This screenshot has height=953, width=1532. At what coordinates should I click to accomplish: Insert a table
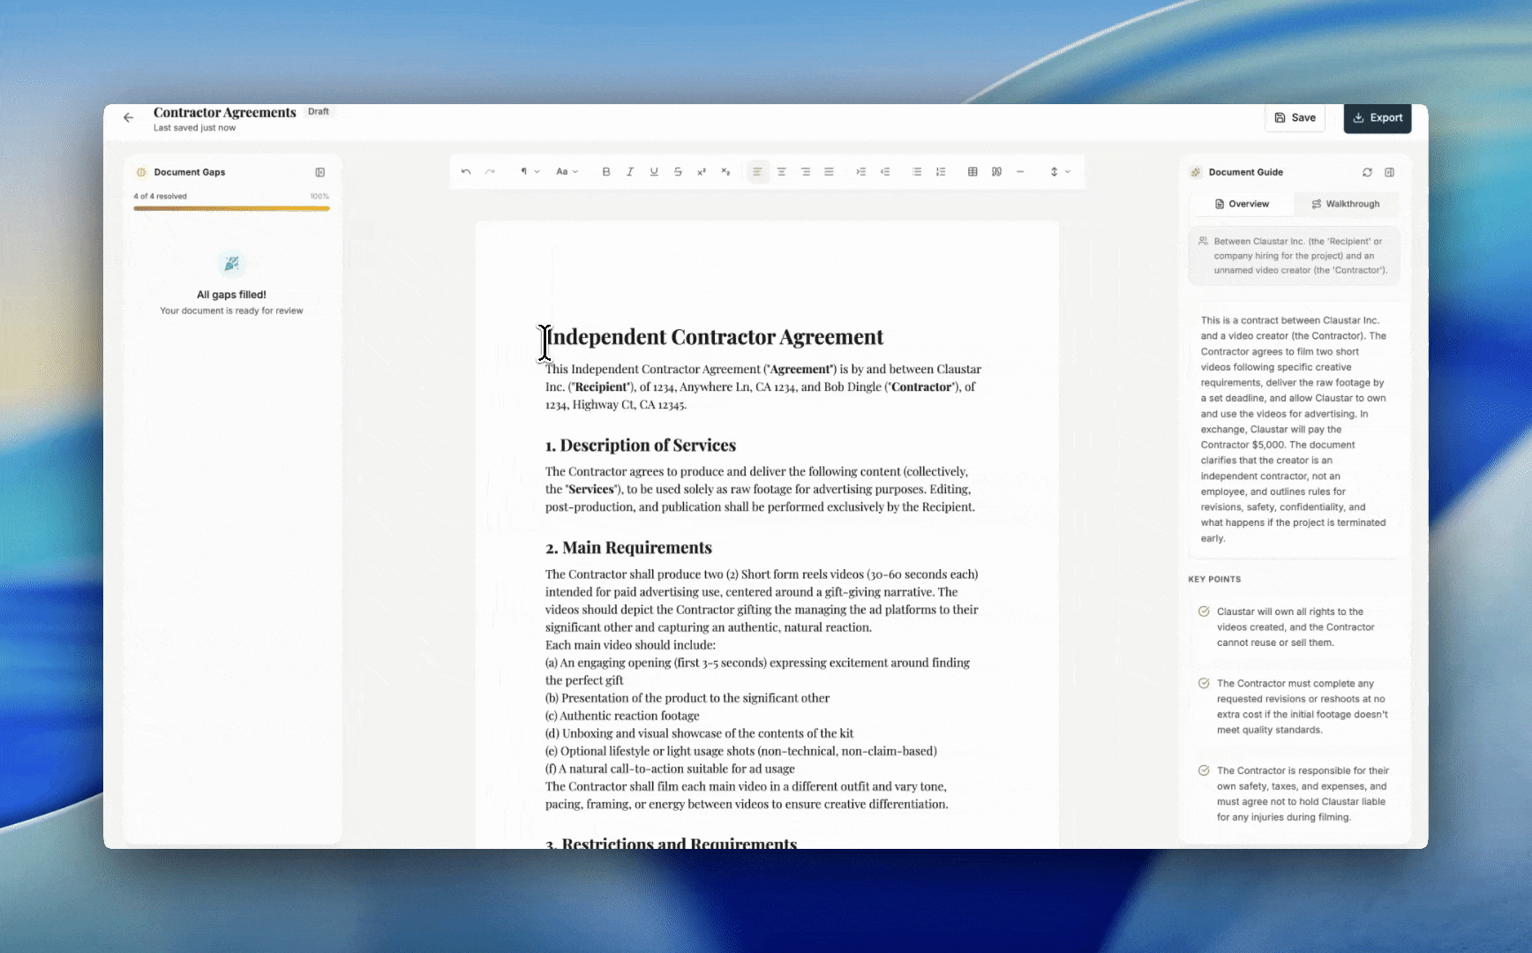coord(973,172)
